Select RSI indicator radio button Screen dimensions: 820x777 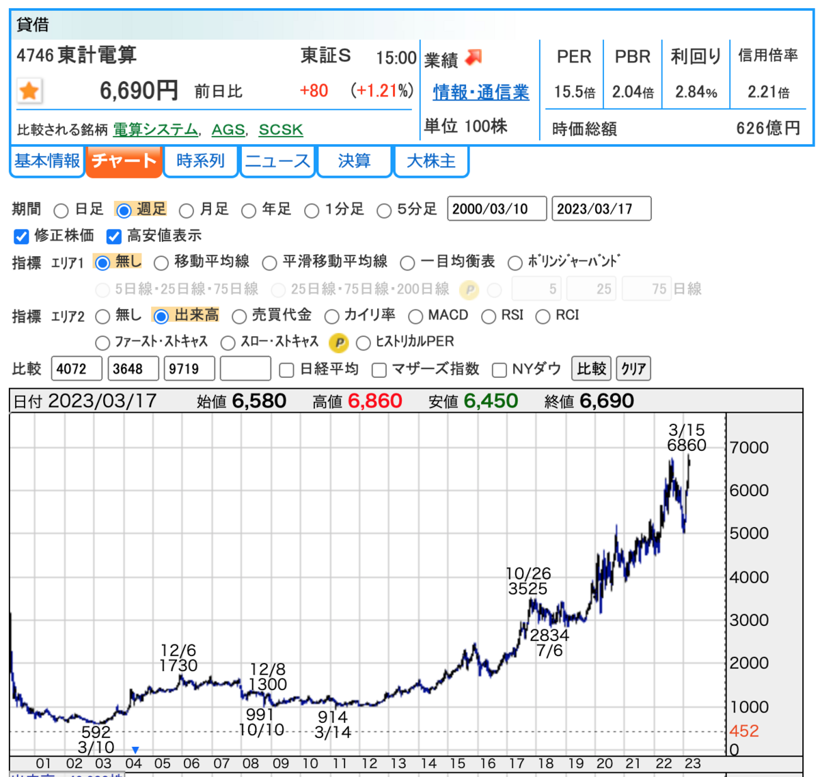pos(489,316)
